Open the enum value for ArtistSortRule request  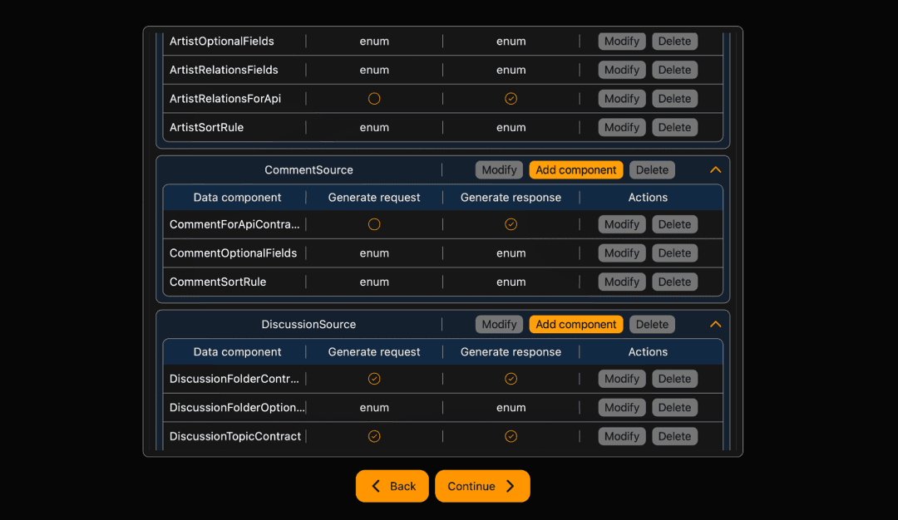coord(374,127)
